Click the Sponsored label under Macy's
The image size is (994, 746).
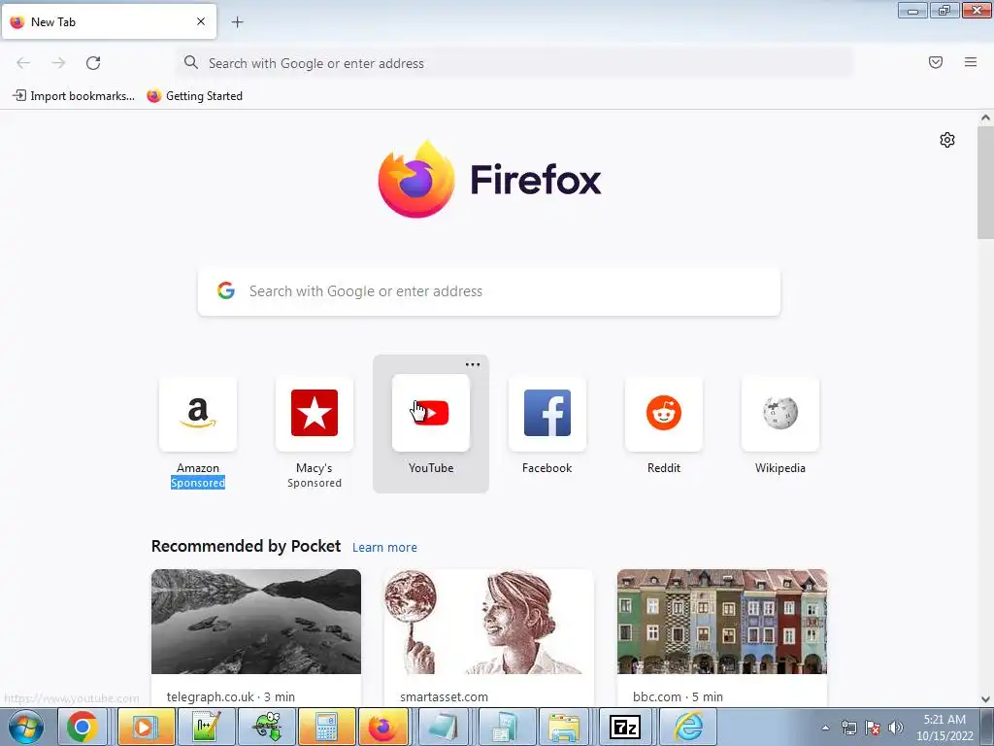point(315,483)
